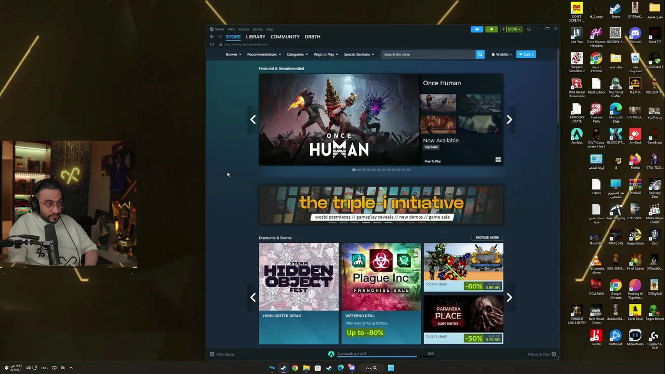Screen dimensions: 665x374
Task: Select the RISK Global Domination desktop icon
Action: pyautogui.click(x=577, y=88)
